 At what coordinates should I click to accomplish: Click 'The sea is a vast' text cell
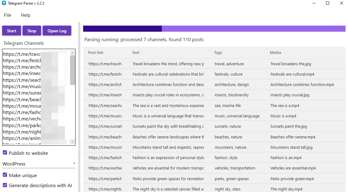pyautogui.click(x=168, y=105)
